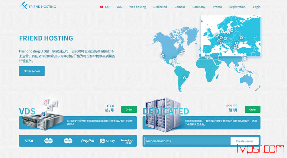This screenshot has width=287, height=158.
Task: Click the Asia location marker on map
Action: (x=245, y=59)
